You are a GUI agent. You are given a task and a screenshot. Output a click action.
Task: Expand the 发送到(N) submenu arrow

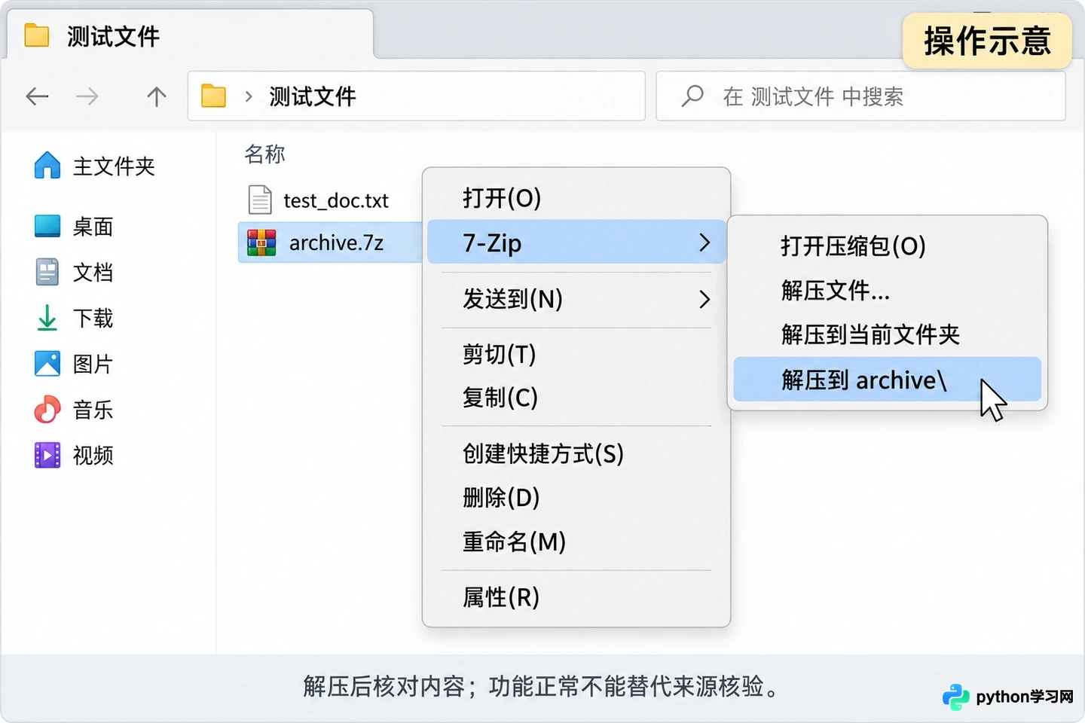pyautogui.click(x=704, y=299)
